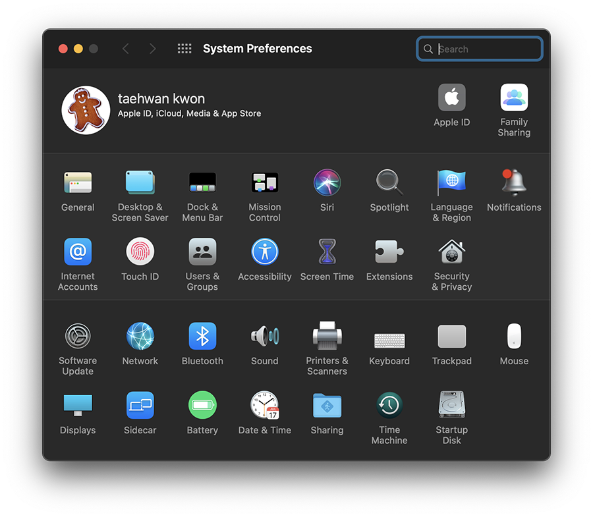Click the magnifying glass in search box
Screen dimensions: 593x517
pyautogui.click(x=428, y=49)
